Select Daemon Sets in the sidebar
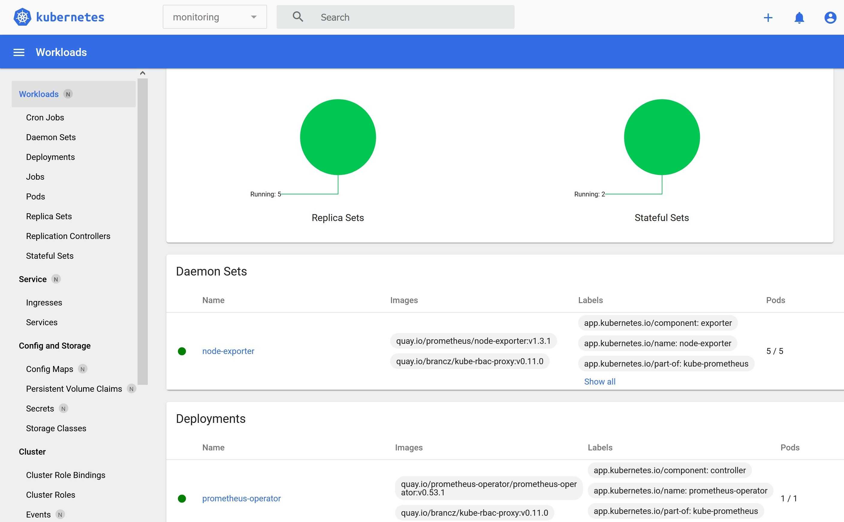The image size is (844, 522). point(51,137)
